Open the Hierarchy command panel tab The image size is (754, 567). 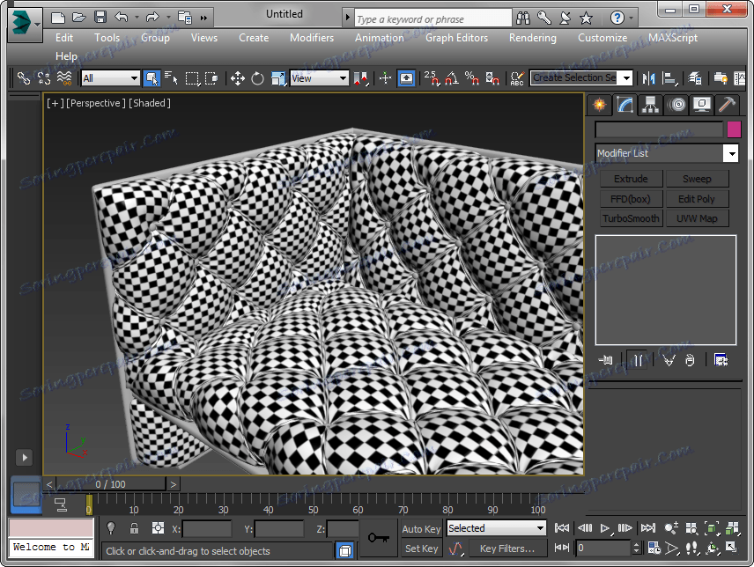(650, 105)
